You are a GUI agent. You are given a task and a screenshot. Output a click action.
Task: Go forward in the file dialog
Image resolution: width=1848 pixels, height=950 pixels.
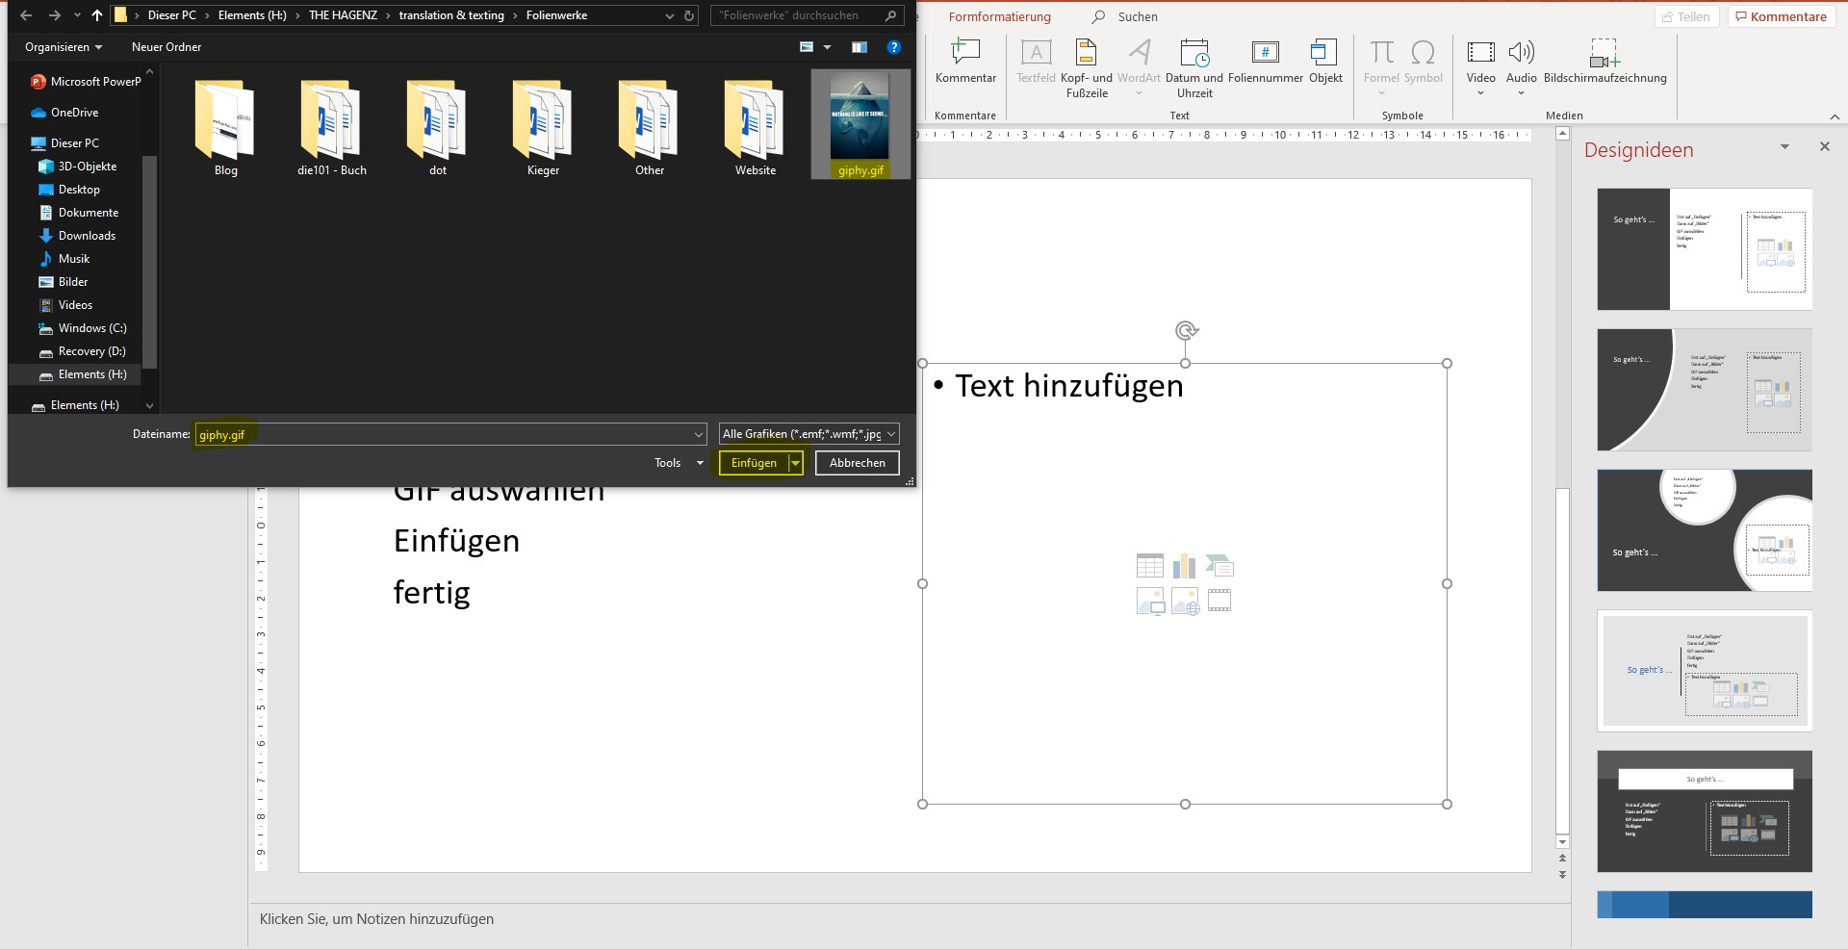pos(54,15)
